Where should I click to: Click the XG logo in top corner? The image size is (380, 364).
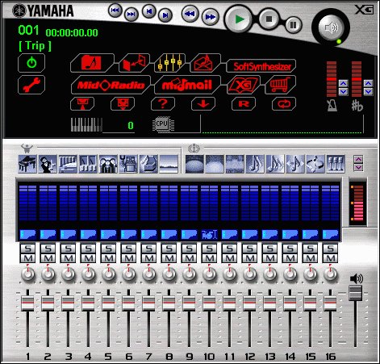pyautogui.click(x=364, y=10)
